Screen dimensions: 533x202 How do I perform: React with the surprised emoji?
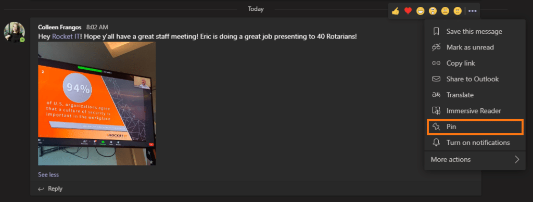point(433,11)
